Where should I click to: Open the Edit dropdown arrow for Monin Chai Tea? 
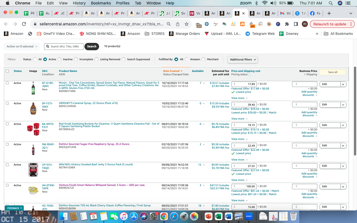coord(343,84)
